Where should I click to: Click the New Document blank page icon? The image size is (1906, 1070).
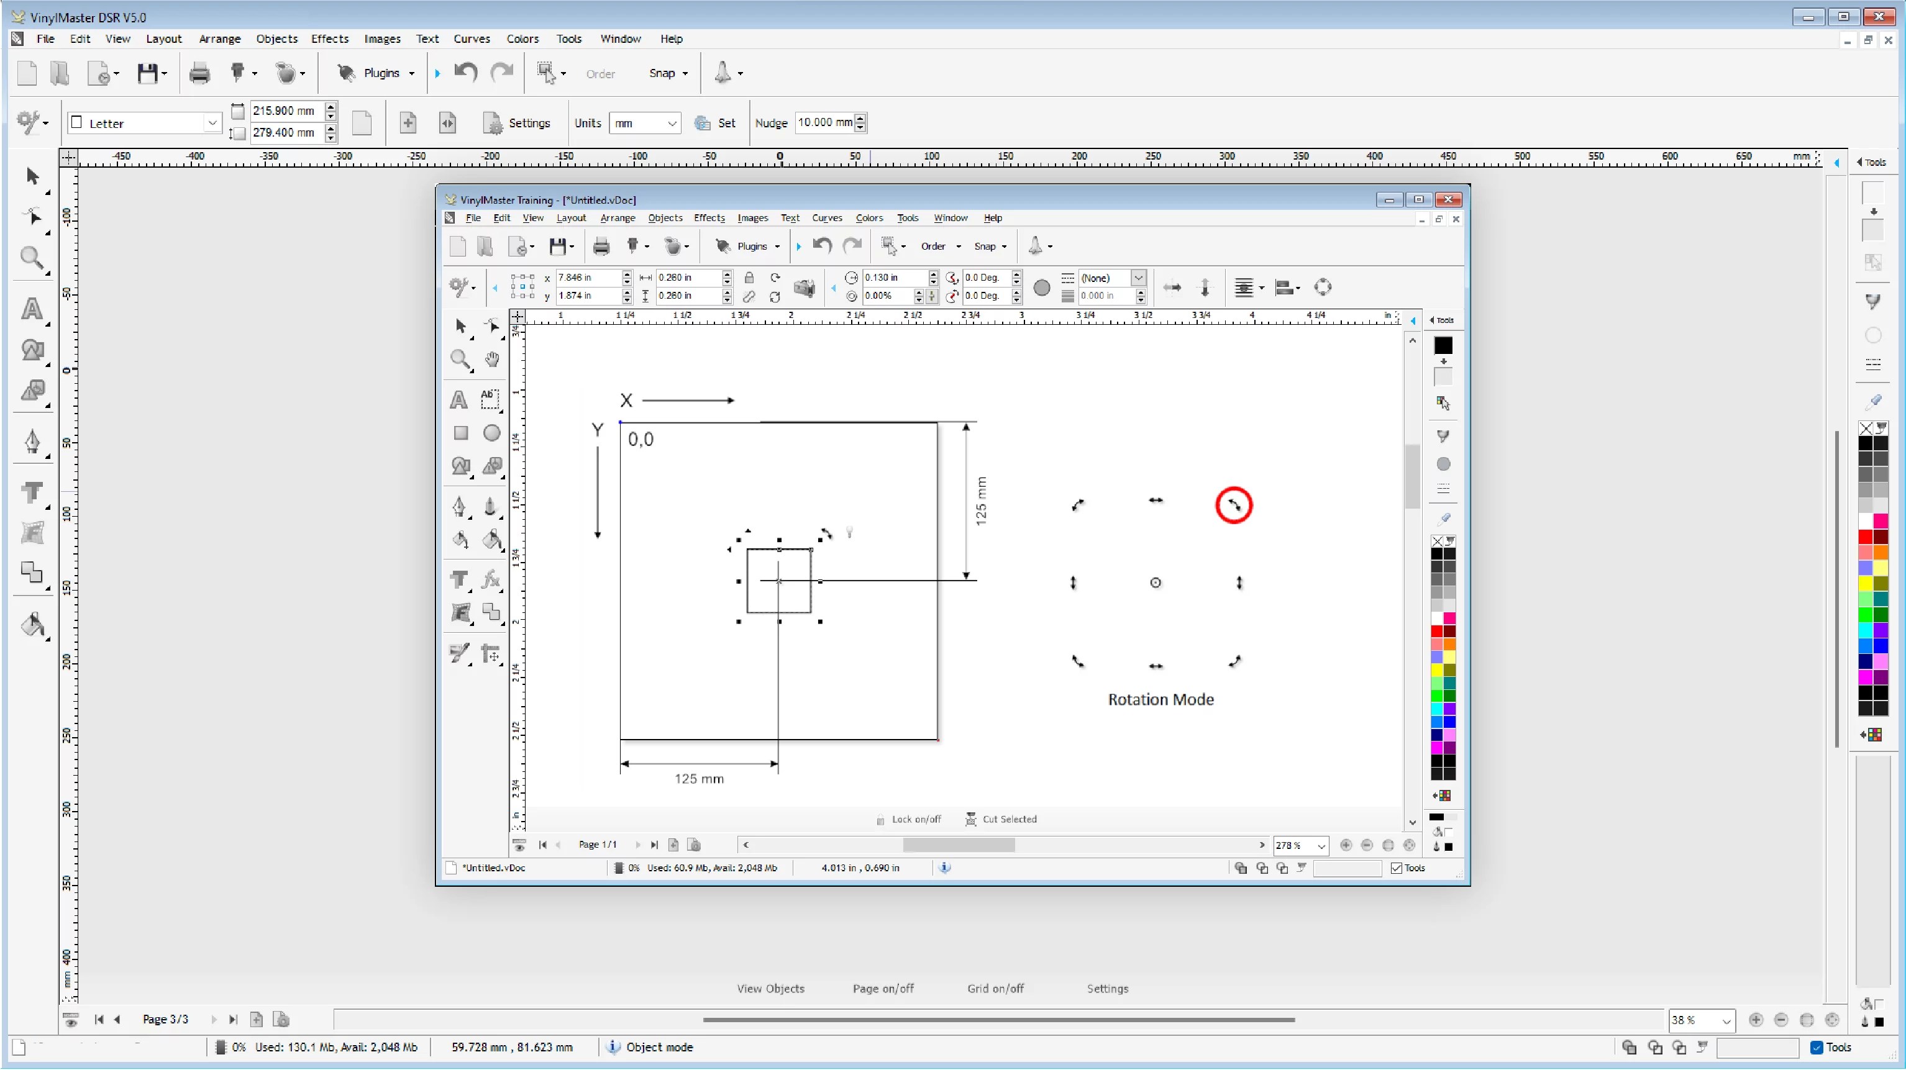click(x=27, y=73)
